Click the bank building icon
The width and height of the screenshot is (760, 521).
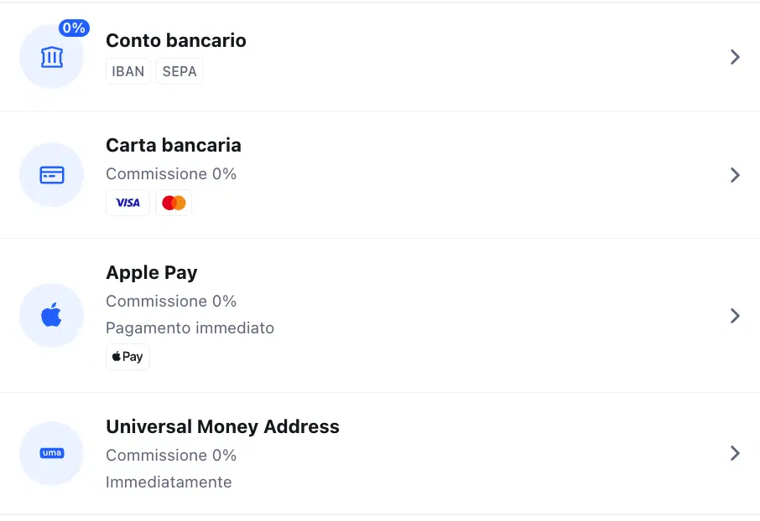tap(52, 57)
